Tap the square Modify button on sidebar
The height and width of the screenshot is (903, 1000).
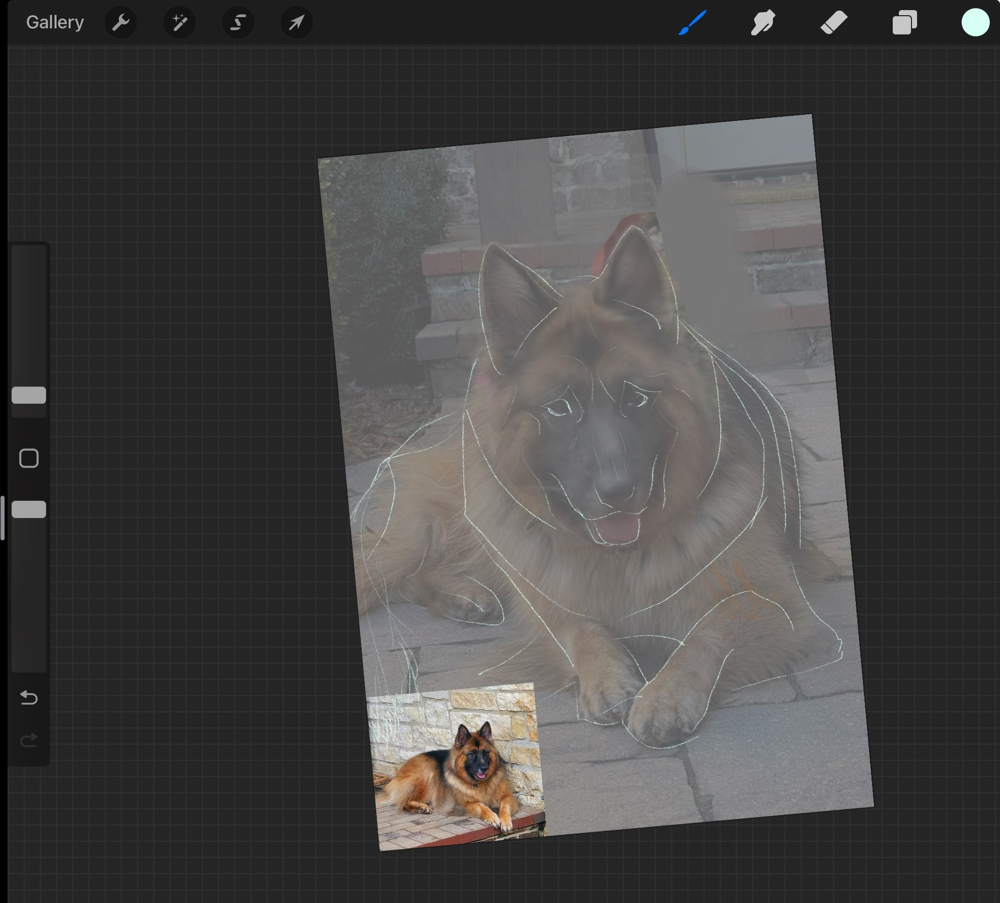point(29,458)
